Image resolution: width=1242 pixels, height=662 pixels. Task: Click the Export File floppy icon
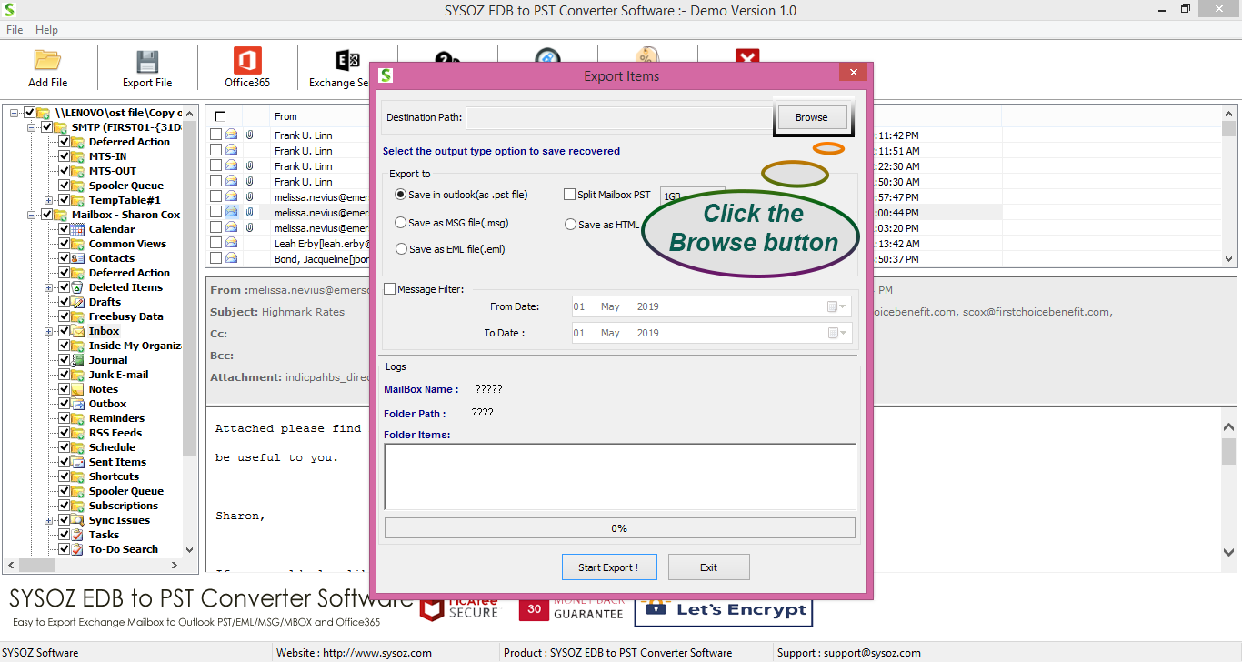147,61
